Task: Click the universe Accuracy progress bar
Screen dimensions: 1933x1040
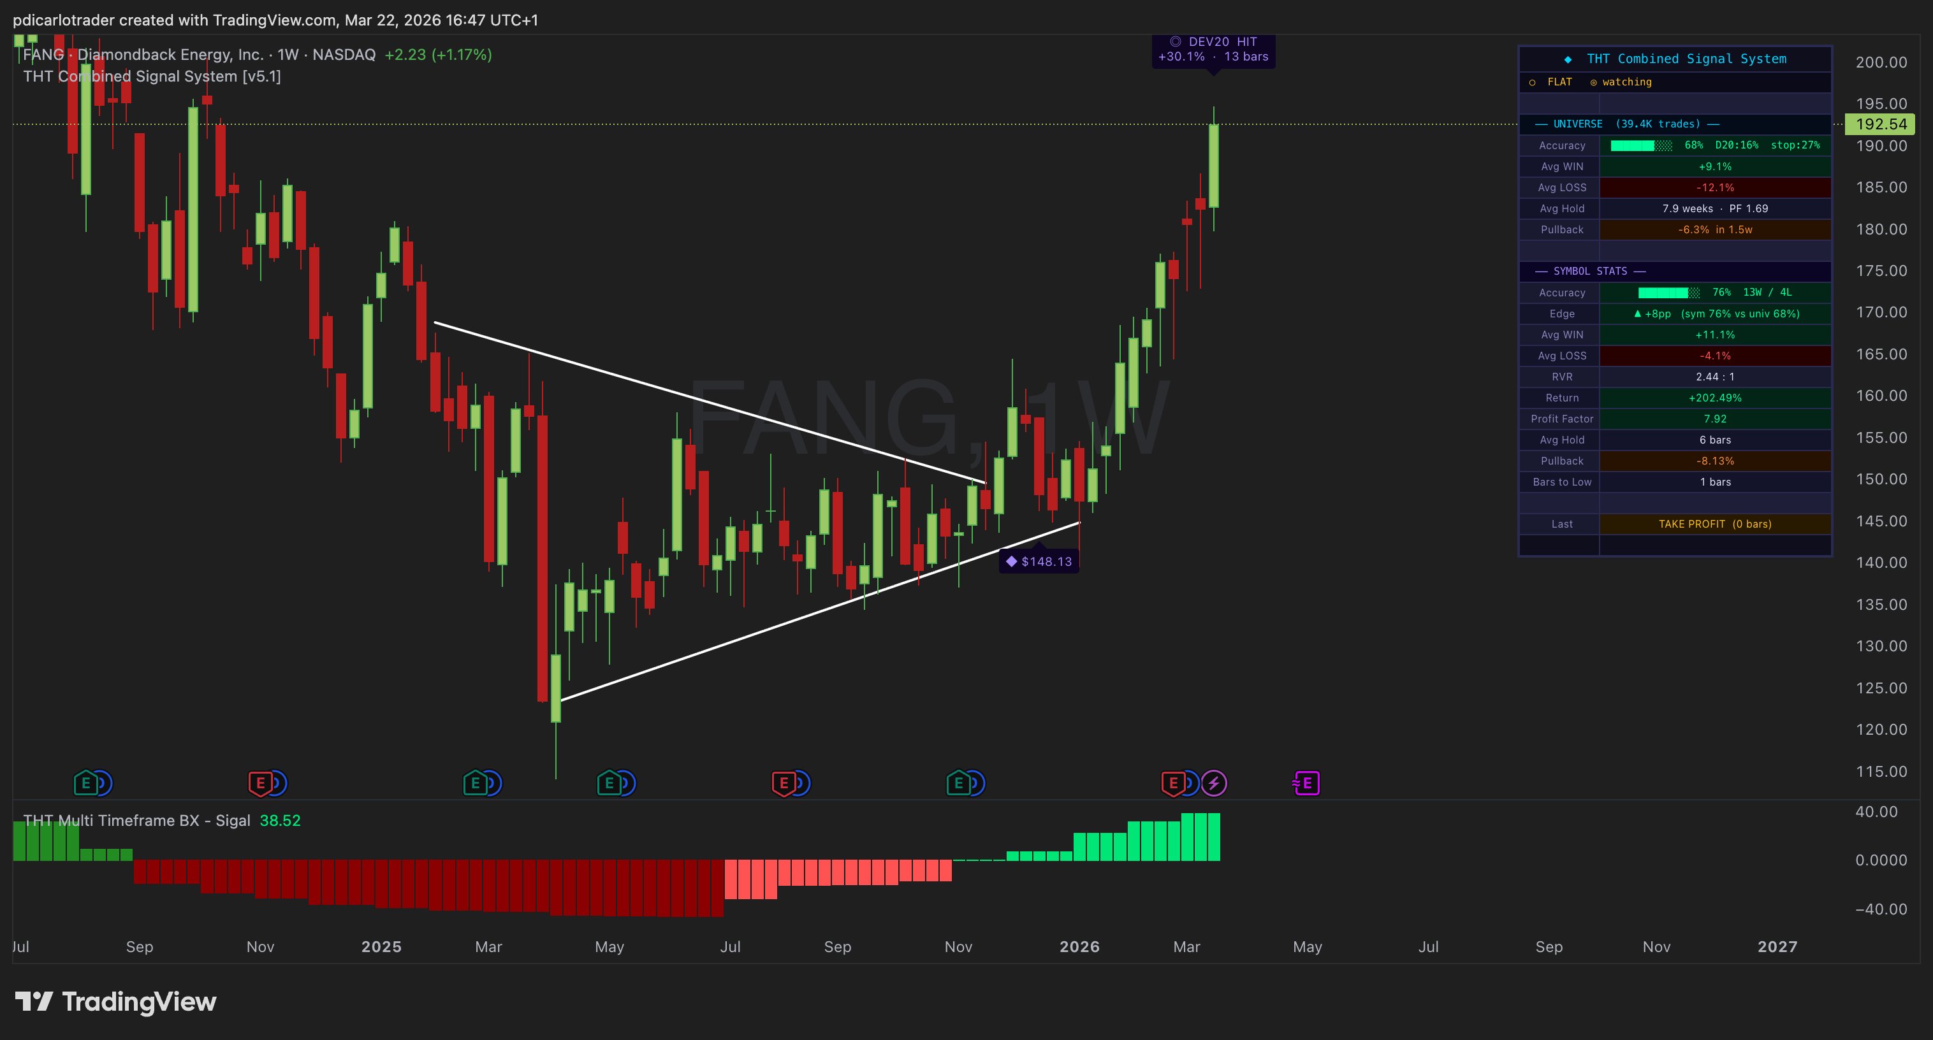Action: [x=1640, y=145]
